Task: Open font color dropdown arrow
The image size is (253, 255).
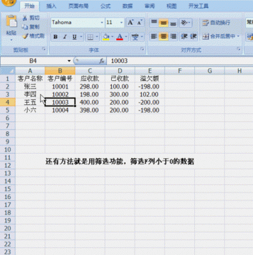Action: (x=126, y=37)
